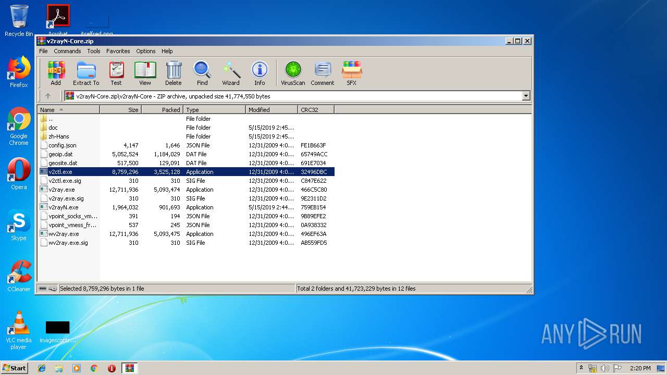The image size is (667, 375).
Task: Show archive Info
Action: (260, 73)
